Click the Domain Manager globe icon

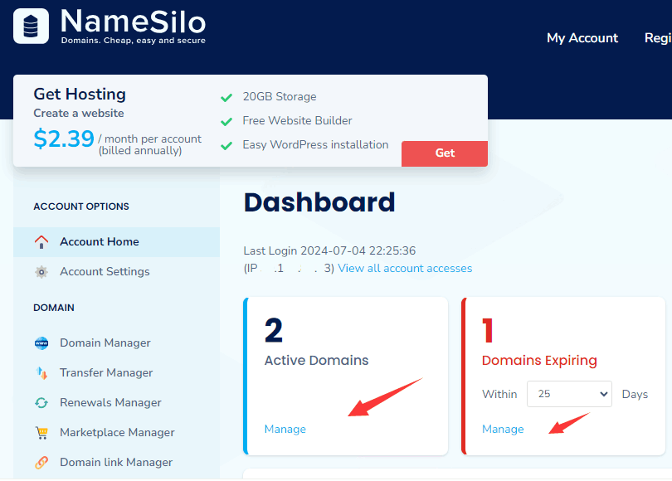(41, 343)
